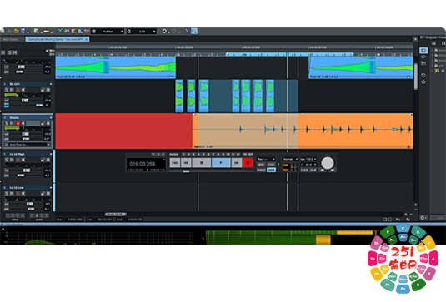Mute the Drums track
Screen dimensions: 446x302
tap(12, 123)
